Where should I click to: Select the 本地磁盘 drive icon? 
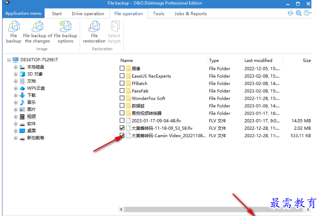22,67
